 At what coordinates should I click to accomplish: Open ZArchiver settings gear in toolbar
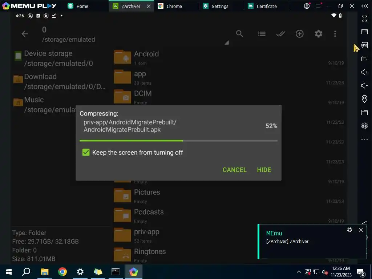tap(318, 34)
